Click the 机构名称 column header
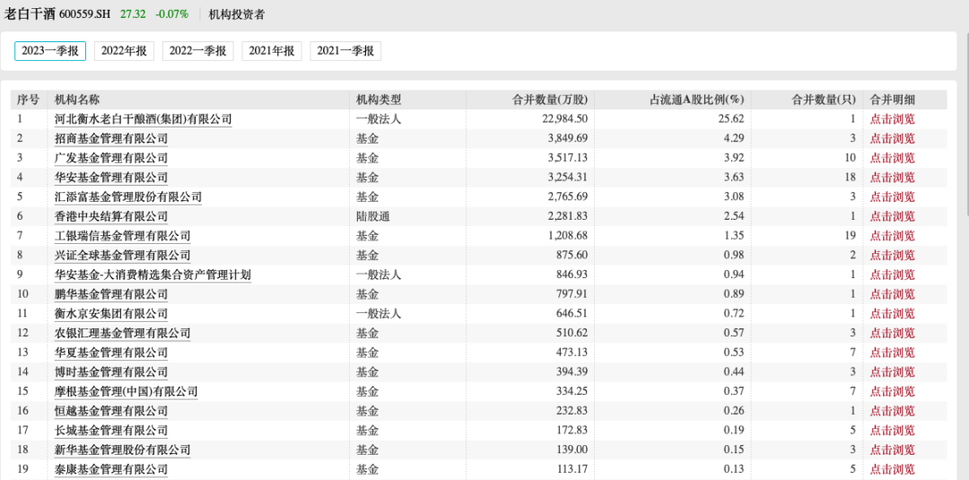 (x=77, y=100)
